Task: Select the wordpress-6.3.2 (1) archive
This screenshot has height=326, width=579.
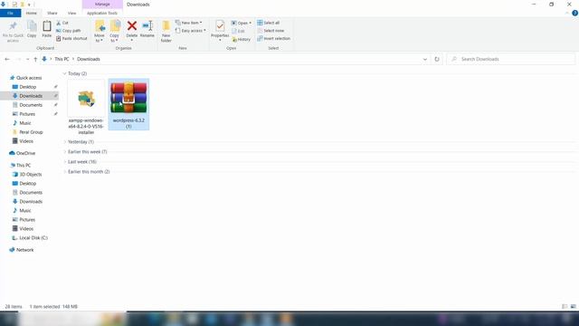Action: [128, 104]
